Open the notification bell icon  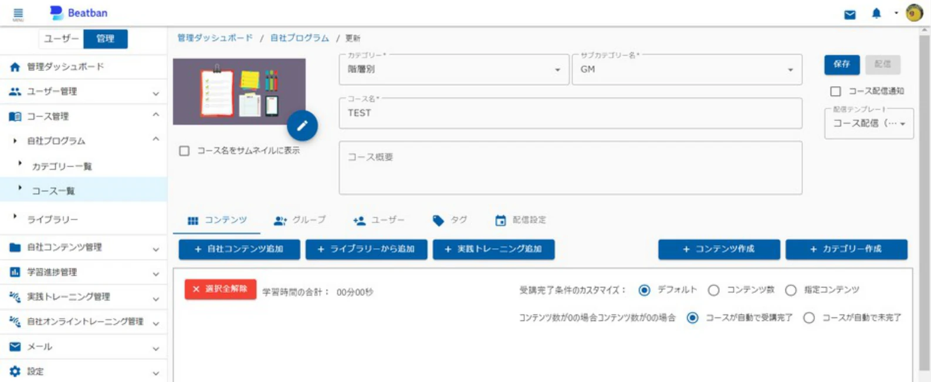click(x=876, y=13)
